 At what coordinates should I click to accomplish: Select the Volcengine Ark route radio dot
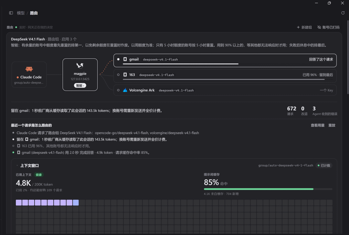pos(118,90)
